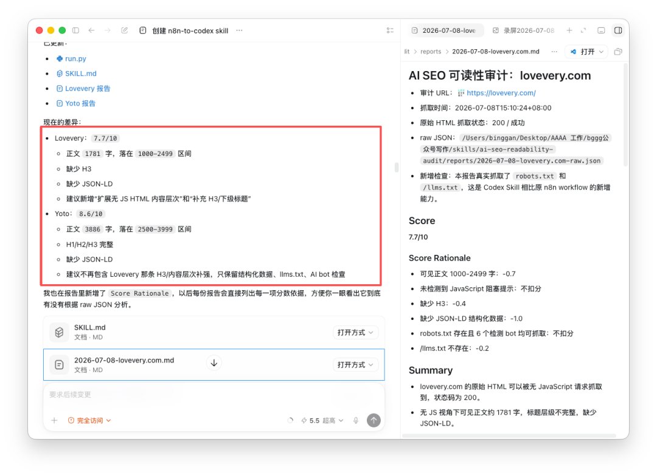
Task: Add a new tab with plus icon
Action: tap(569, 30)
